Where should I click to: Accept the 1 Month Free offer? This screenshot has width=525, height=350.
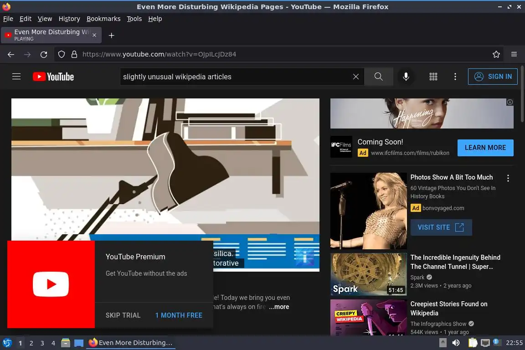pyautogui.click(x=179, y=315)
